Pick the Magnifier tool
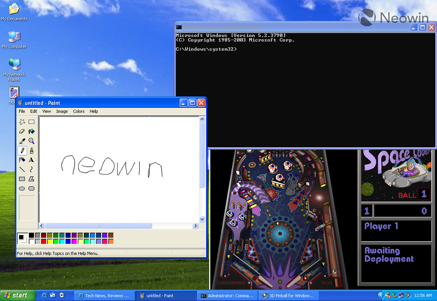 click(x=31, y=141)
